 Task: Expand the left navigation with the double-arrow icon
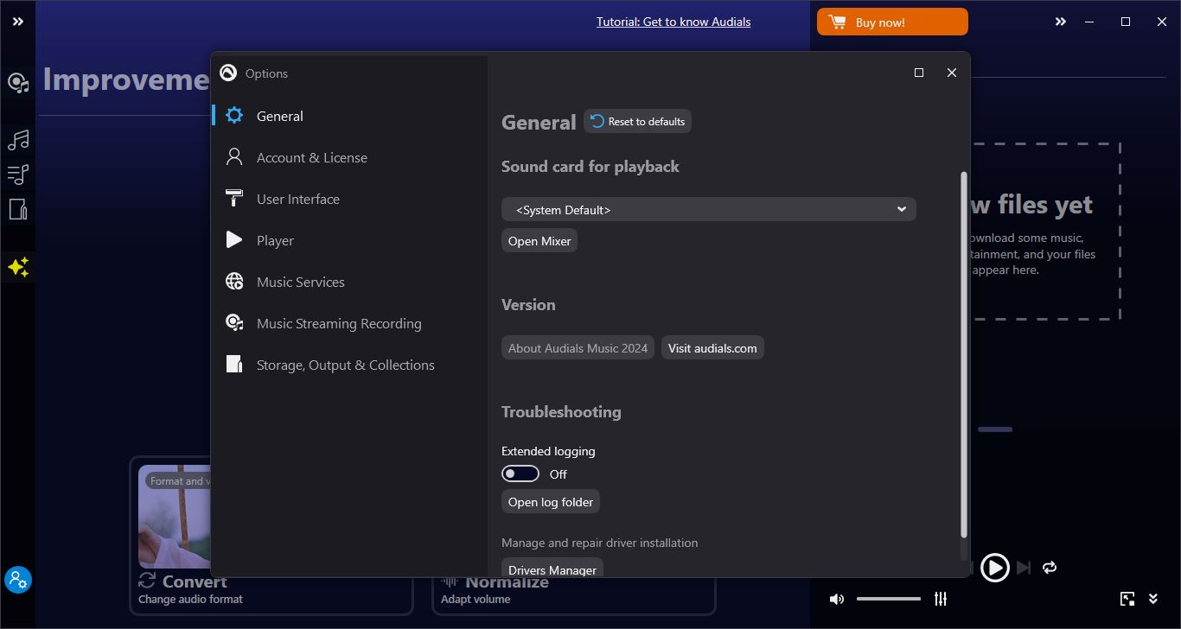pos(18,22)
